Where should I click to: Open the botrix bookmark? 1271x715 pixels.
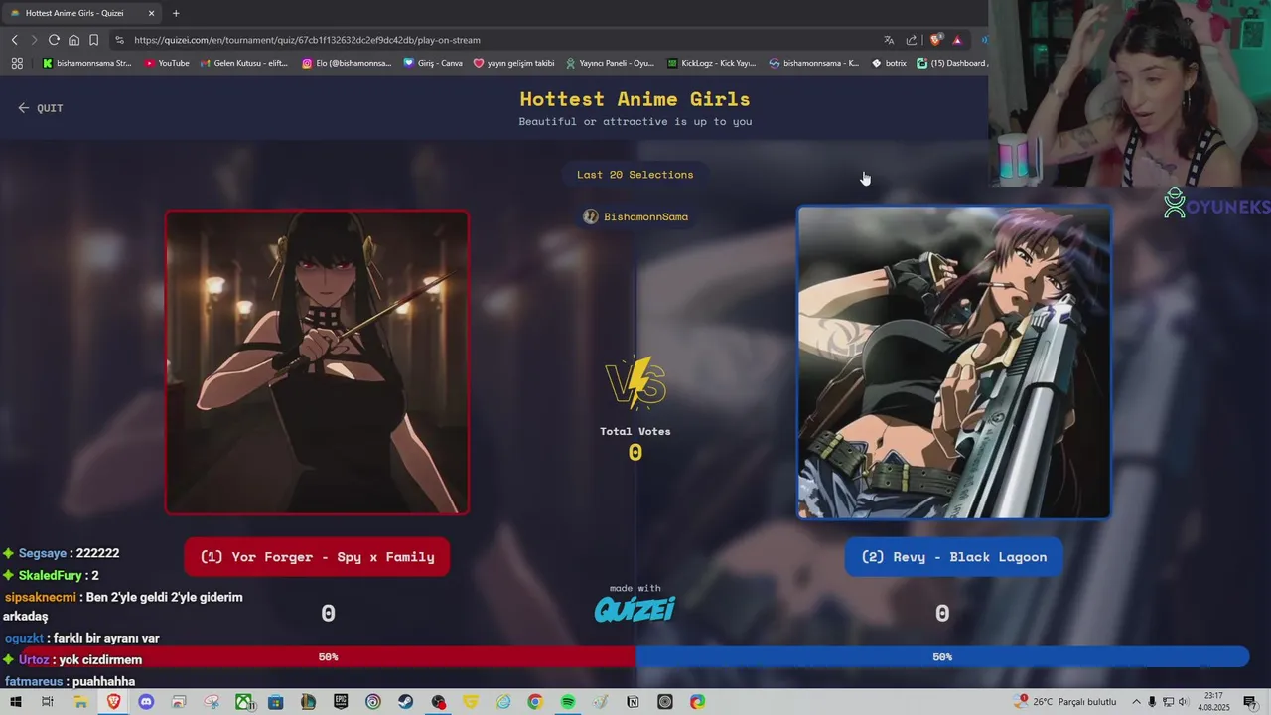(x=889, y=63)
